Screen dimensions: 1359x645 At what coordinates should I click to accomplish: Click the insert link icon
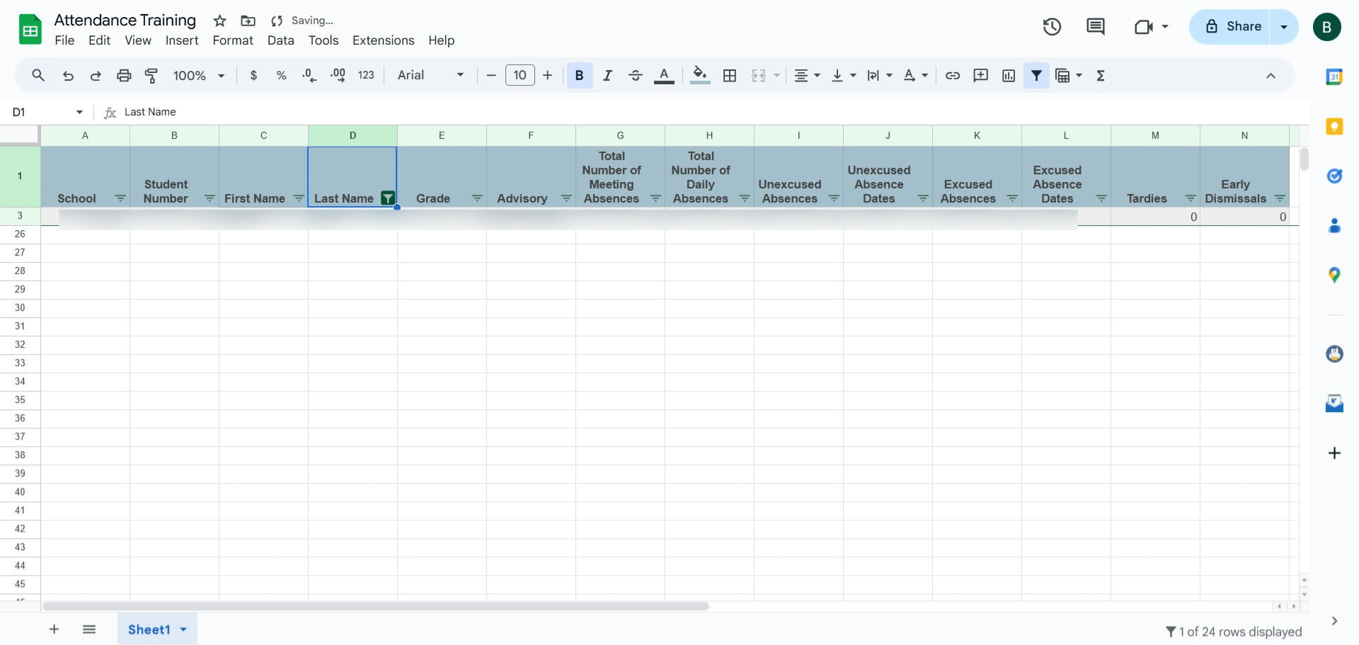click(953, 75)
